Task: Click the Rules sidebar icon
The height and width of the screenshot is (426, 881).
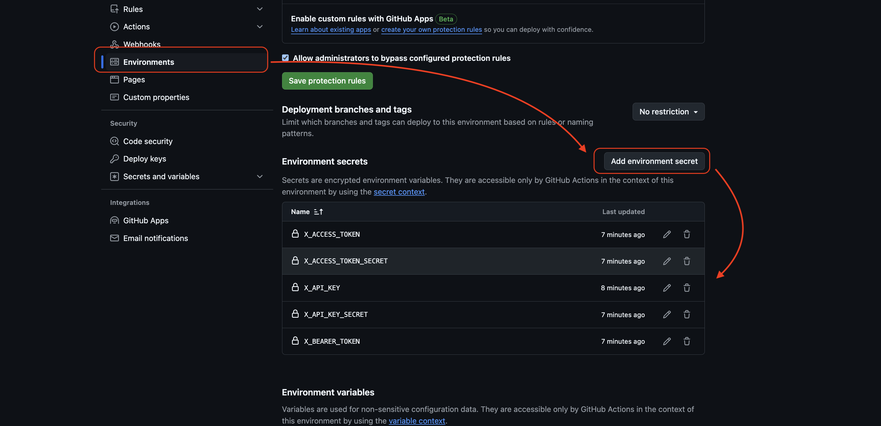Action: point(115,9)
